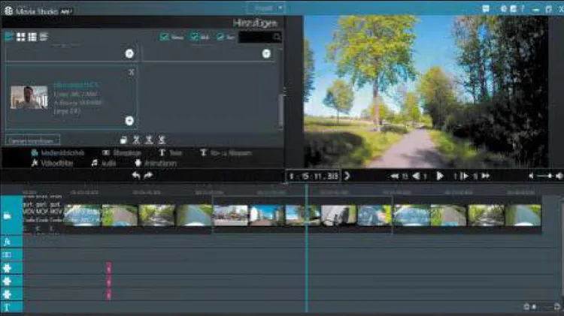Screen dimensions: 564x316
Task: Add the portrait clip with round arrow button
Action: pos(129,121)
